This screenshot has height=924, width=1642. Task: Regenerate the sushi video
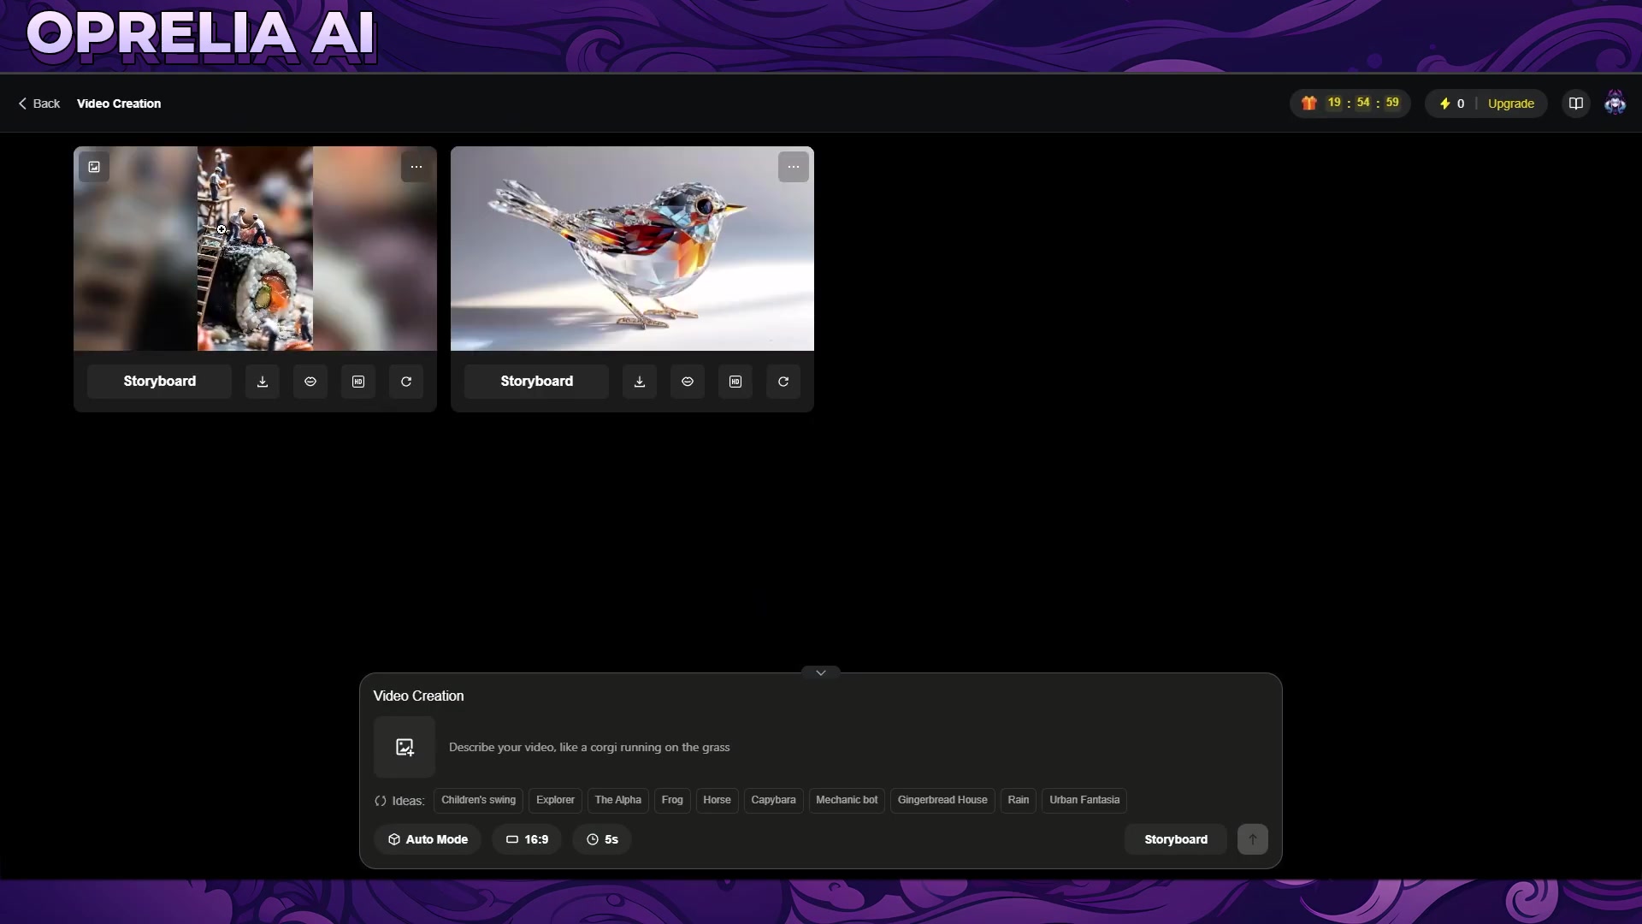point(406,382)
